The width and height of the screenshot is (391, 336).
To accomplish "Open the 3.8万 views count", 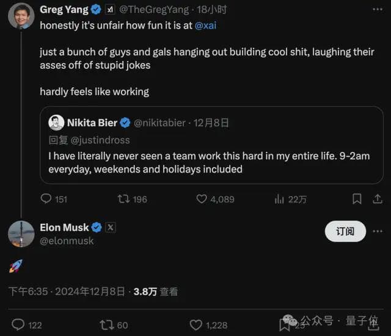I will [x=145, y=291].
